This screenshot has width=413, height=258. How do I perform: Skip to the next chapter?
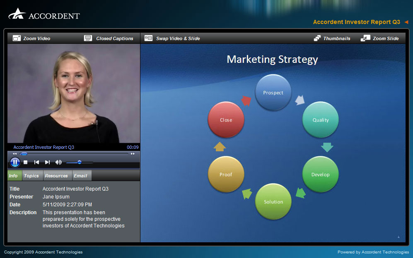click(47, 162)
